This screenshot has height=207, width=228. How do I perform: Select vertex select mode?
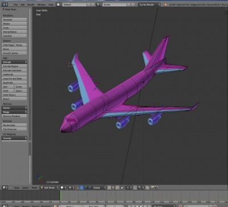coord(109,188)
